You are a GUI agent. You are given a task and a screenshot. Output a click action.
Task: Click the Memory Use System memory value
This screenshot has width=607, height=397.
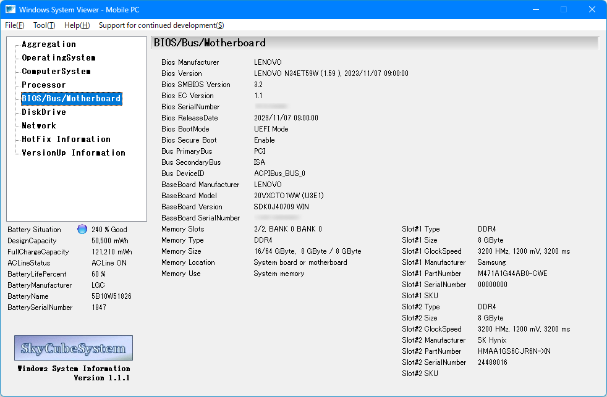279,274
